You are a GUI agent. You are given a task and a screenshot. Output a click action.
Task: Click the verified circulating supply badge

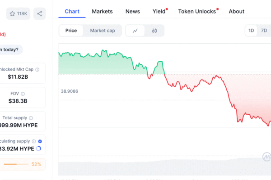[40, 141]
